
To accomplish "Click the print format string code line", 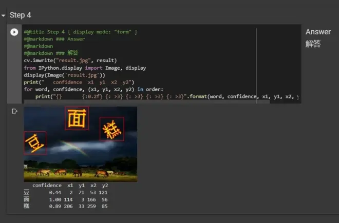I will tap(167, 96).
